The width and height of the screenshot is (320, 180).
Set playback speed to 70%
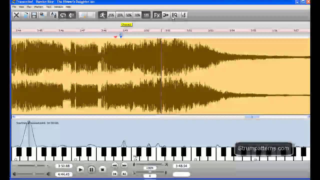tap(137, 15)
